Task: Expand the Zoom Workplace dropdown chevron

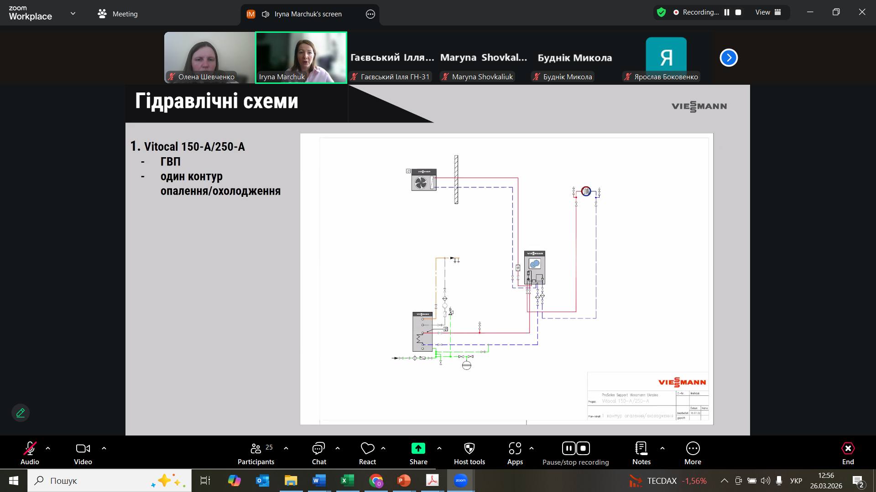Action: [73, 14]
